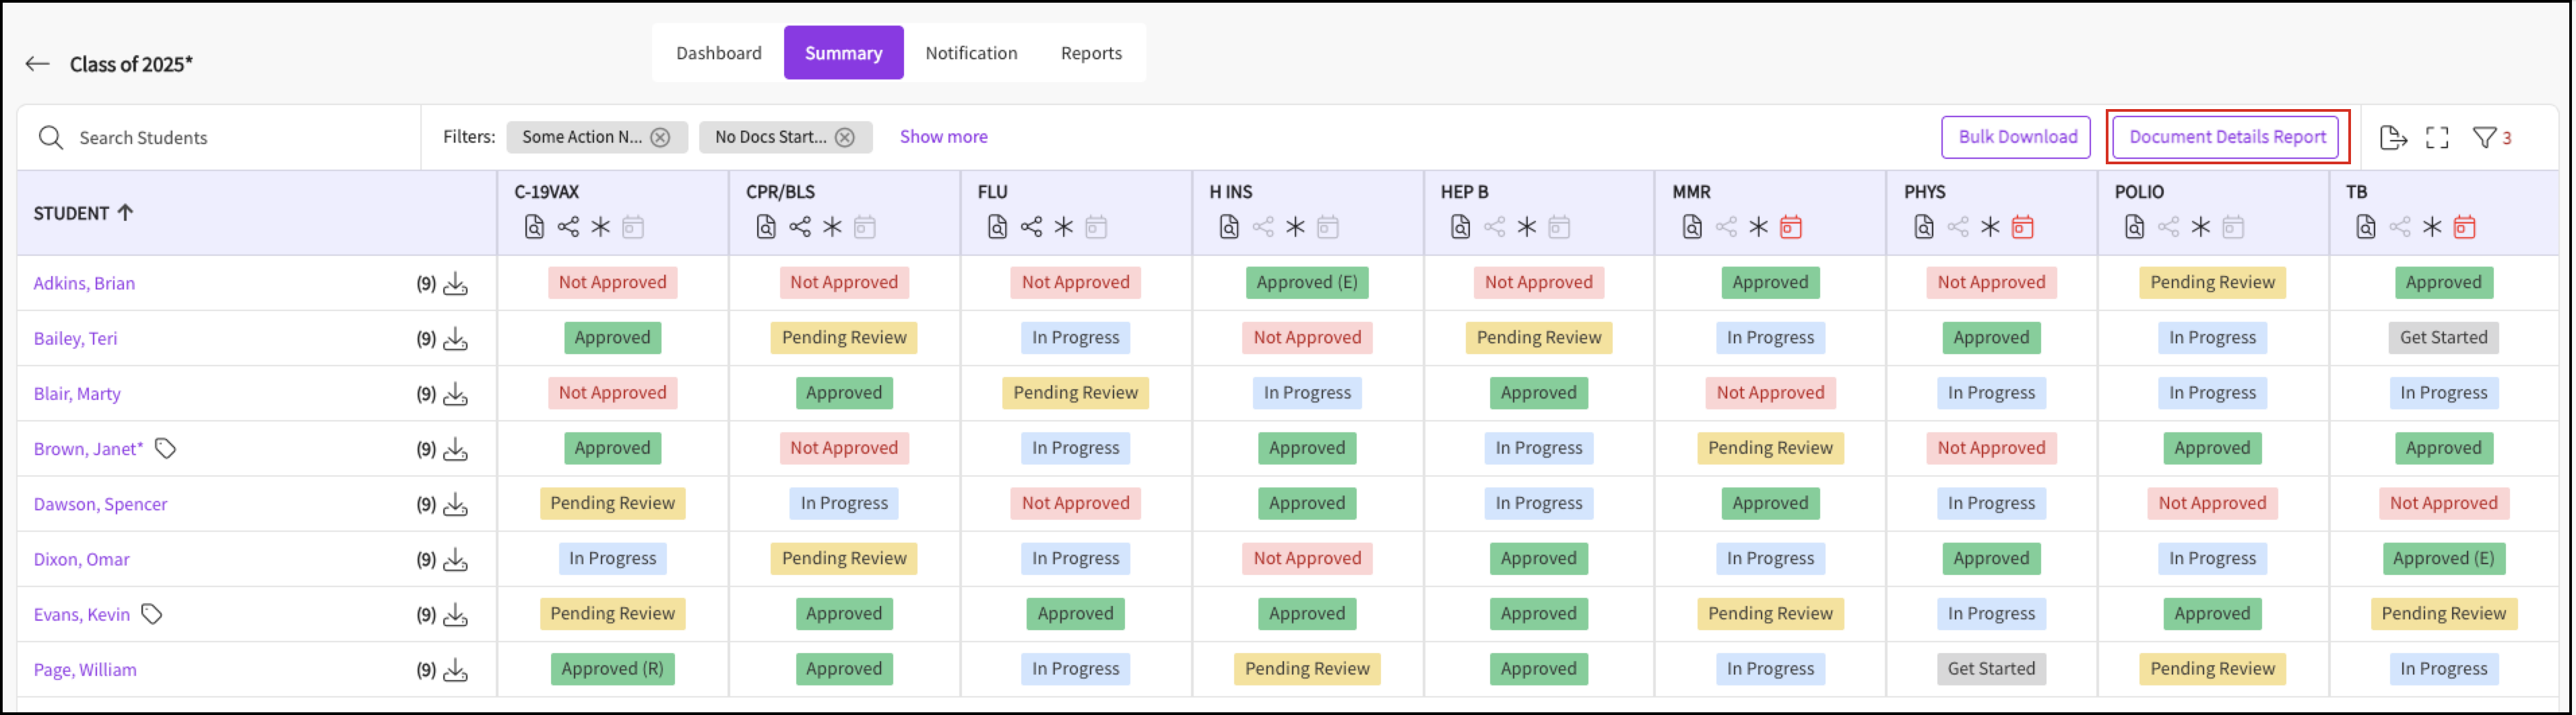
Task: Remove the No Docs Start... filter chip
Action: click(846, 138)
